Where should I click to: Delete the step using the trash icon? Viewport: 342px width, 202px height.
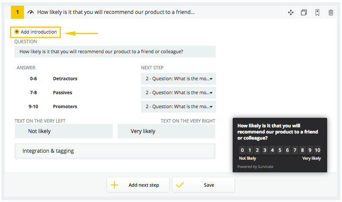331,13
